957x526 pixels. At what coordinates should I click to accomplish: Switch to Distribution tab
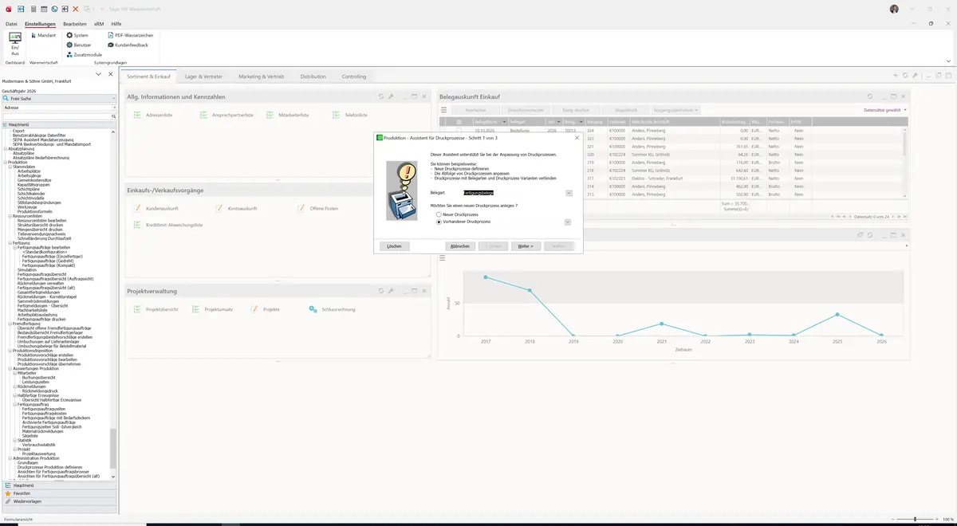click(313, 77)
